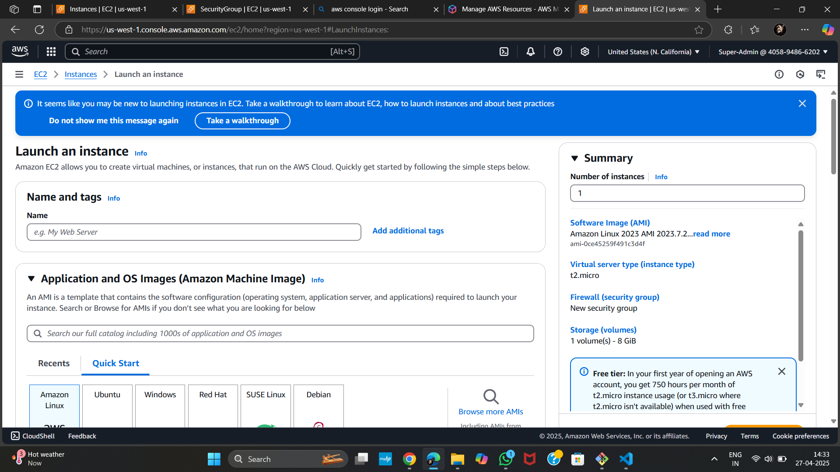The image size is (840, 472).
Task: Click the Software Image (AMI) summary link
Action: tap(610, 223)
